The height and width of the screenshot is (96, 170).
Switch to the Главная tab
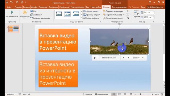[18, 7]
